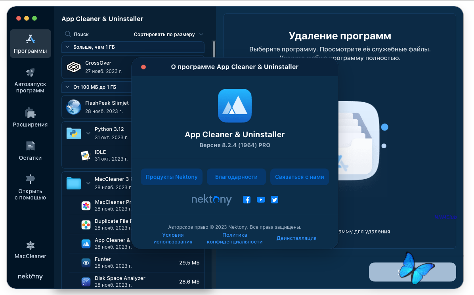The height and width of the screenshot is (295, 474).
Task: Open the Расширения puzzle icon
Action: tap(30, 113)
